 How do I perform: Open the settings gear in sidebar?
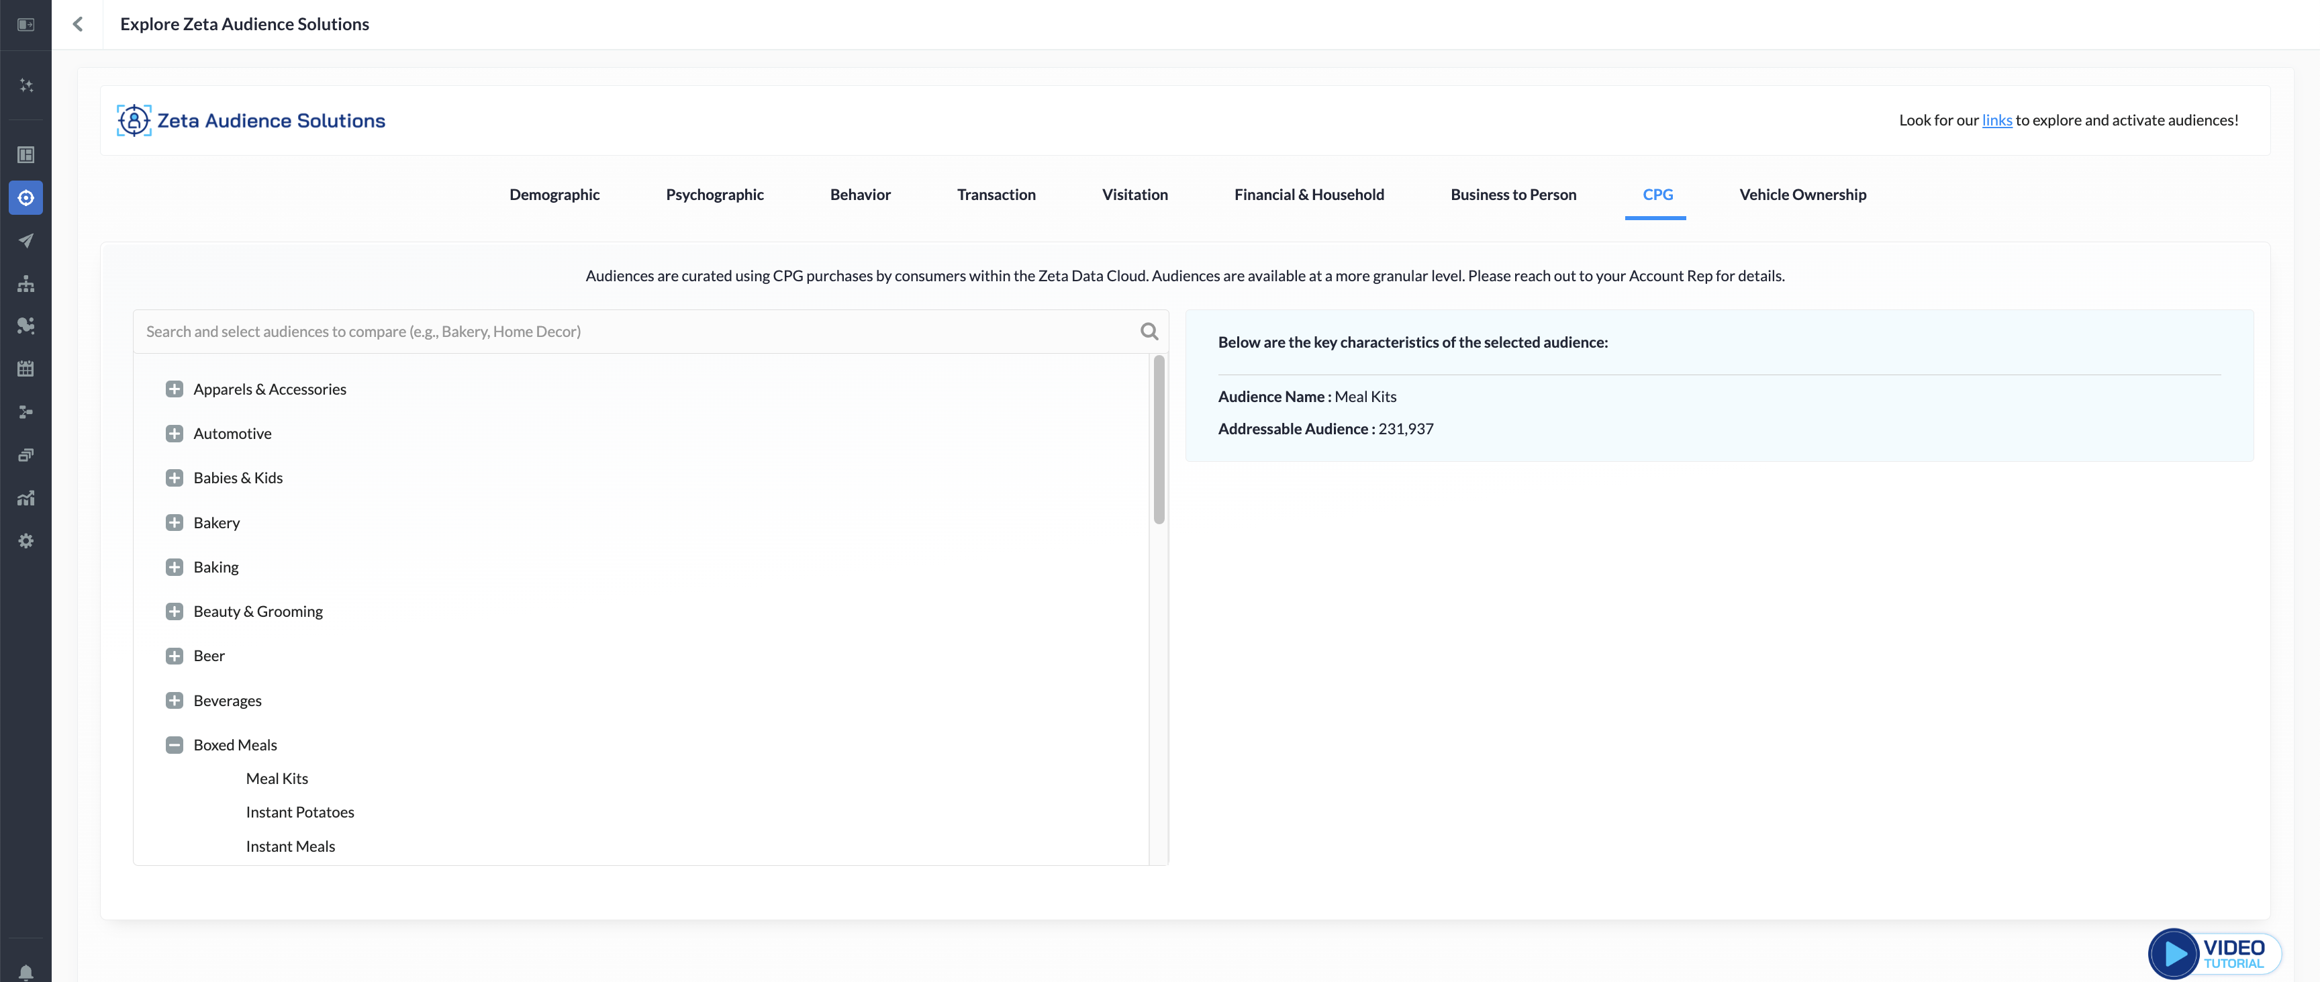26,542
